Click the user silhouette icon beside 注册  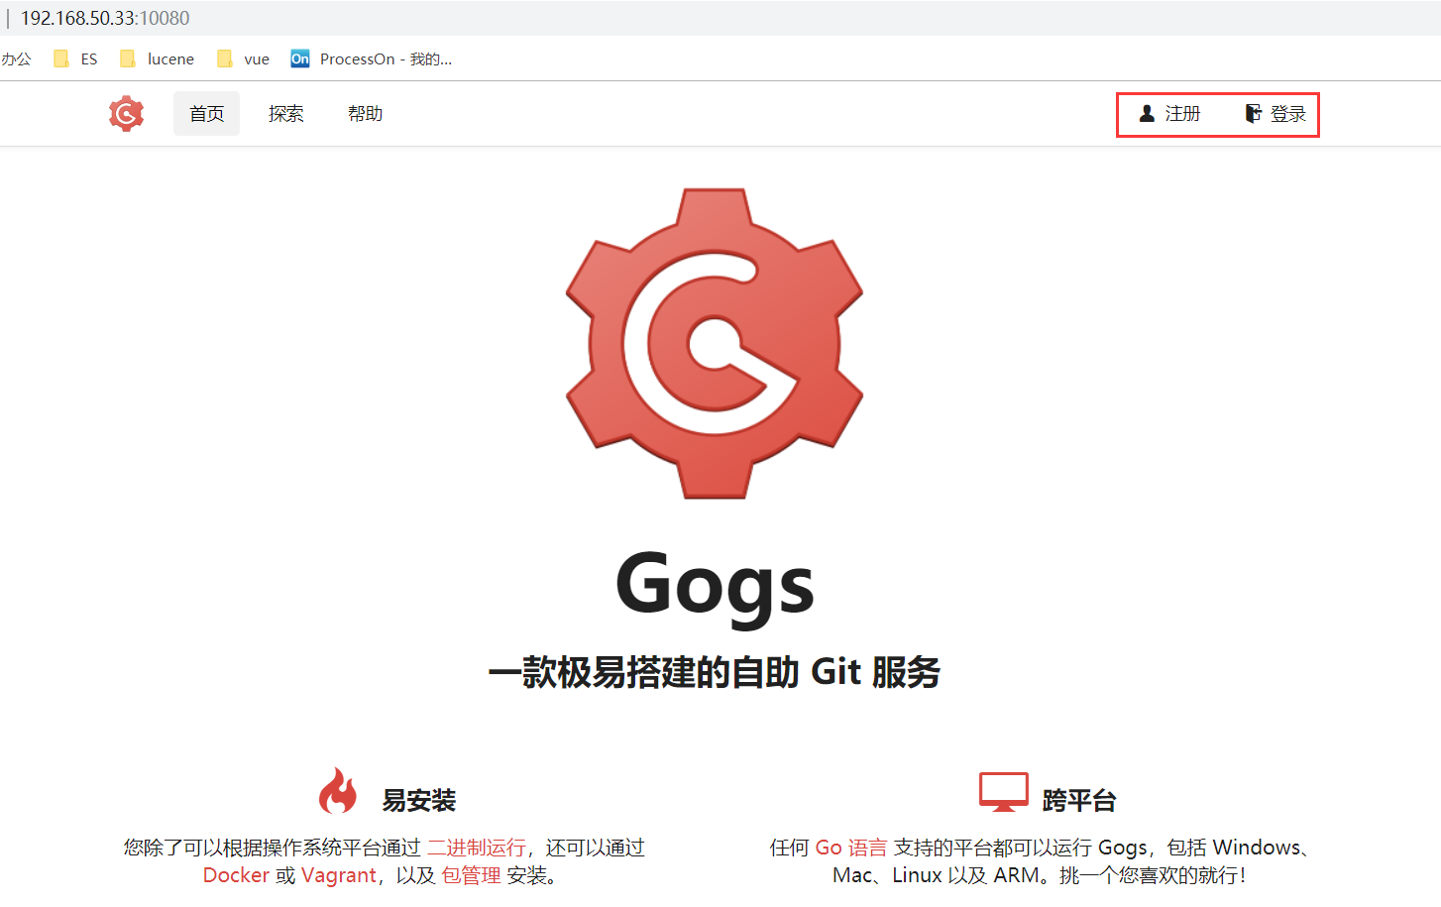pyautogui.click(x=1147, y=113)
